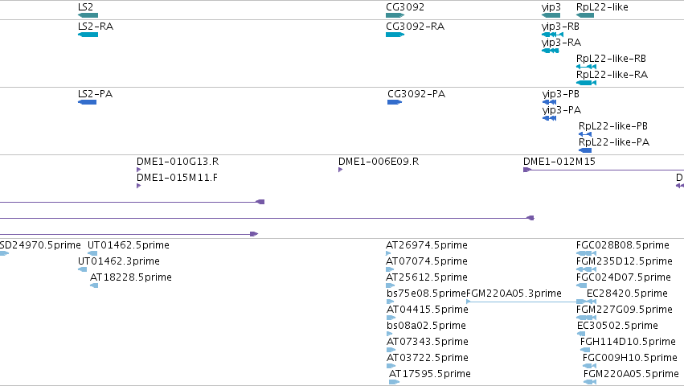Click the CG3092-RA transcript glyph
Image resolution: width=684 pixels, height=386 pixels.
pos(395,35)
